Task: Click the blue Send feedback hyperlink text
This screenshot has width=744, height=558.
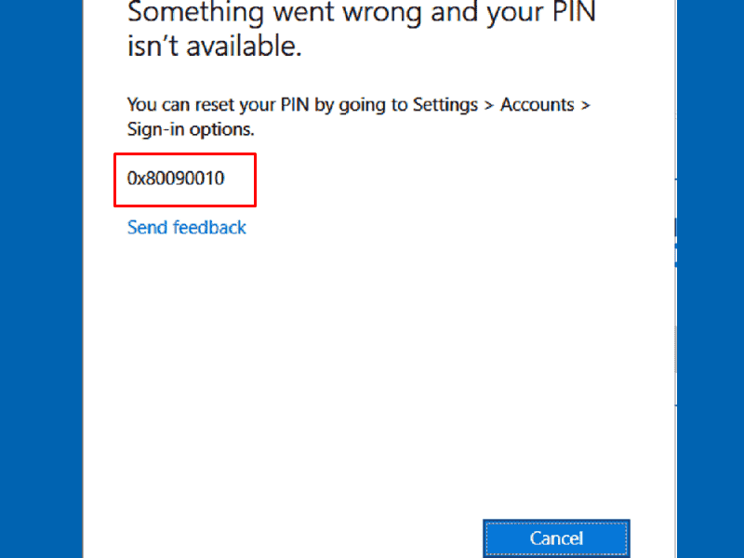Action: pos(186,227)
